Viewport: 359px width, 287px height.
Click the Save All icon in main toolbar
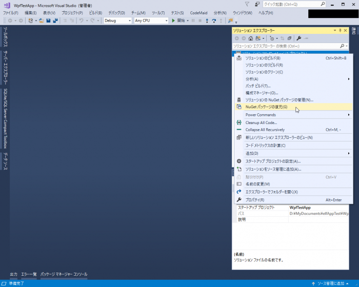tap(55, 20)
